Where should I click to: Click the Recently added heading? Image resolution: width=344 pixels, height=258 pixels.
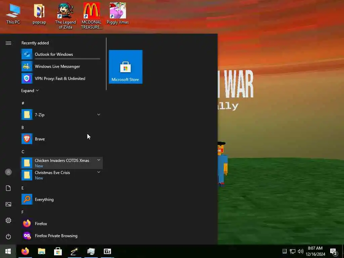pyautogui.click(x=35, y=43)
